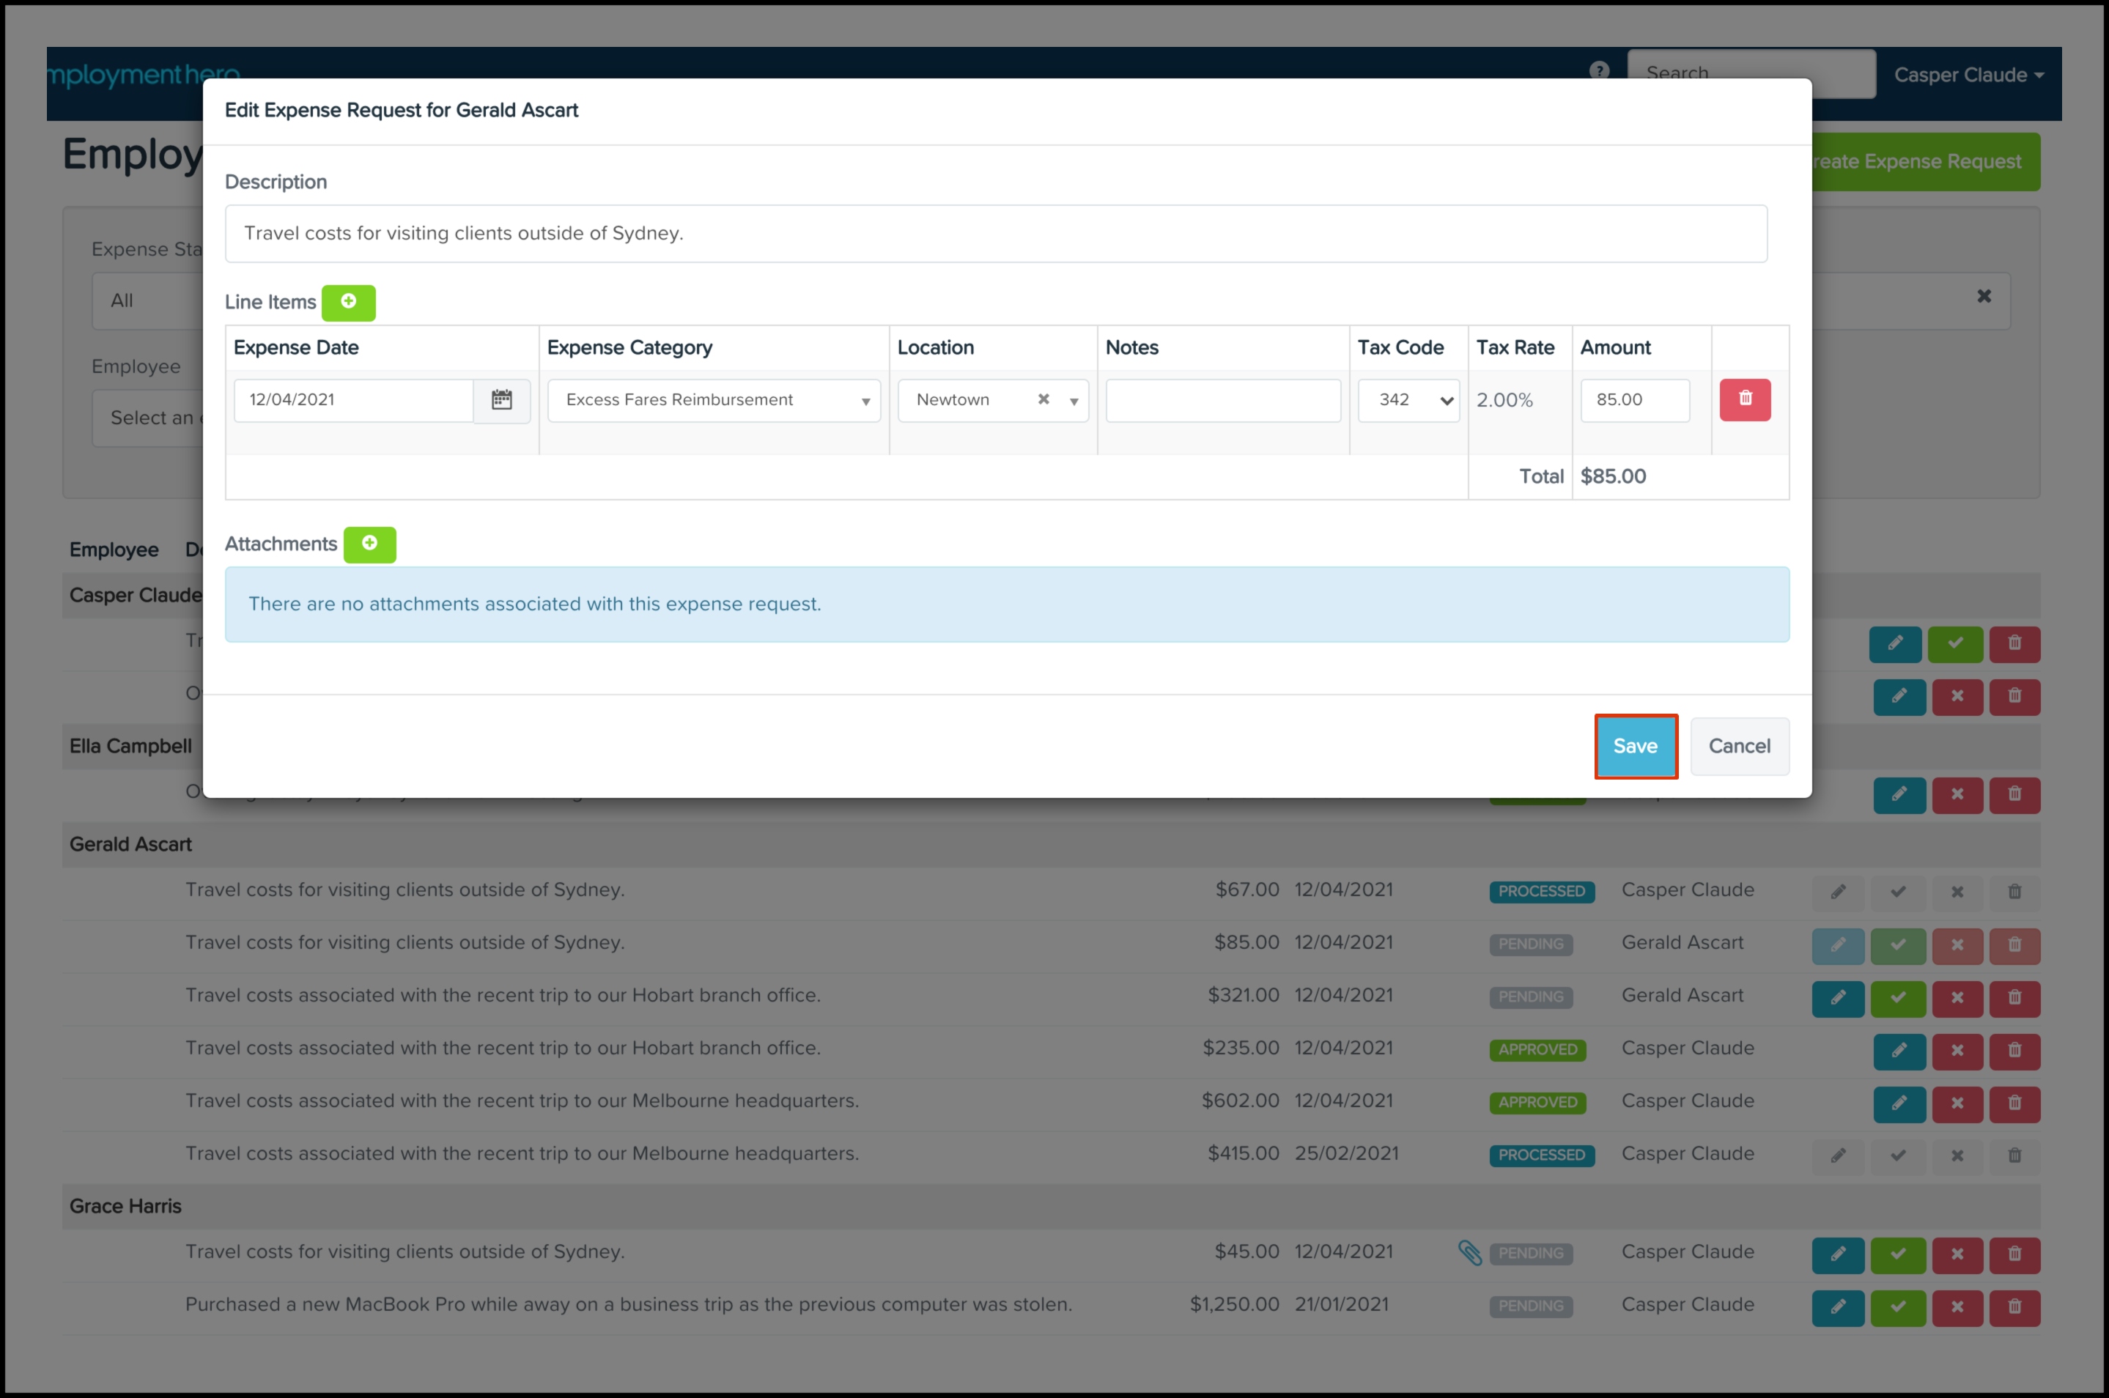Screen dimensions: 2109x1398
Task: Approve the $45.00 Grace Harris expense
Action: pyautogui.click(x=1898, y=1254)
